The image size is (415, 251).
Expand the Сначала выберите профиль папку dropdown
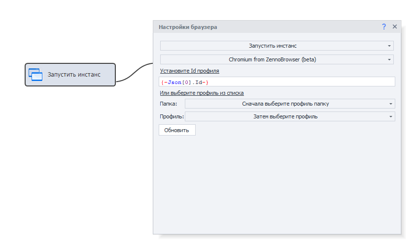pos(285,104)
